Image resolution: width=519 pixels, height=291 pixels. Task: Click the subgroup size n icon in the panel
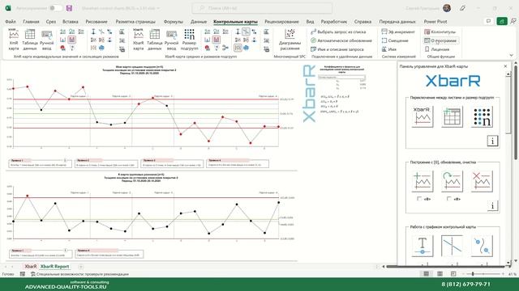click(482, 116)
